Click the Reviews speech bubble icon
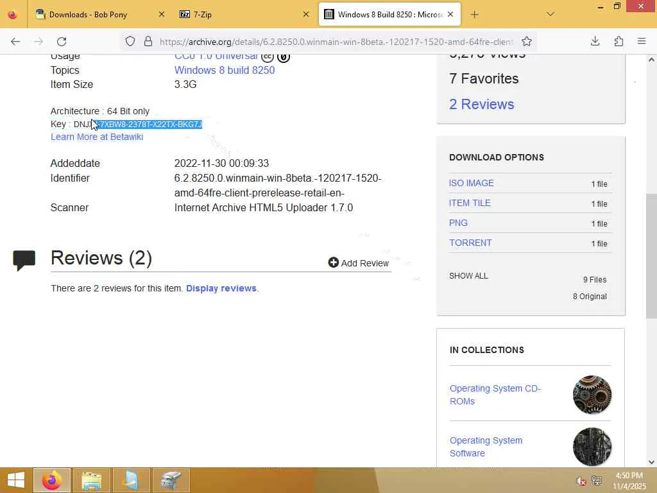Viewport: 657px width, 493px height. point(24,260)
